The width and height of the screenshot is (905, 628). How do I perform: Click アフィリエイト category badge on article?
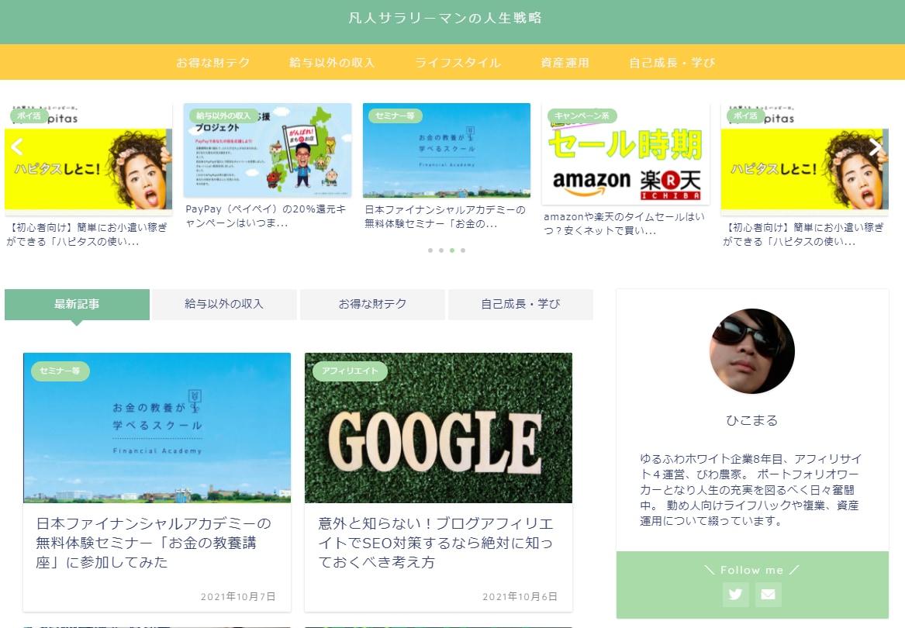coord(350,371)
